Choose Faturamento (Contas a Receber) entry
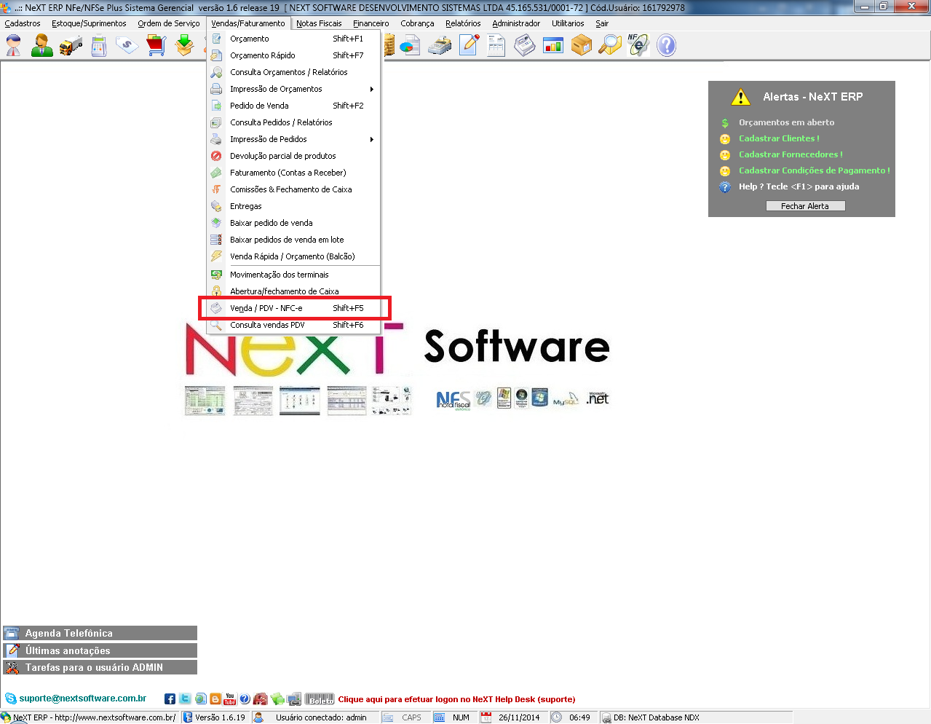This screenshot has height=724, width=931. pos(294,173)
